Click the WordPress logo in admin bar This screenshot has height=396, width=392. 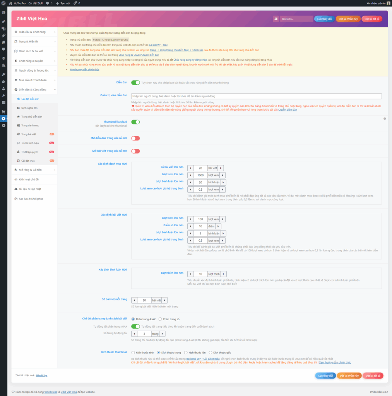[3, 3]
